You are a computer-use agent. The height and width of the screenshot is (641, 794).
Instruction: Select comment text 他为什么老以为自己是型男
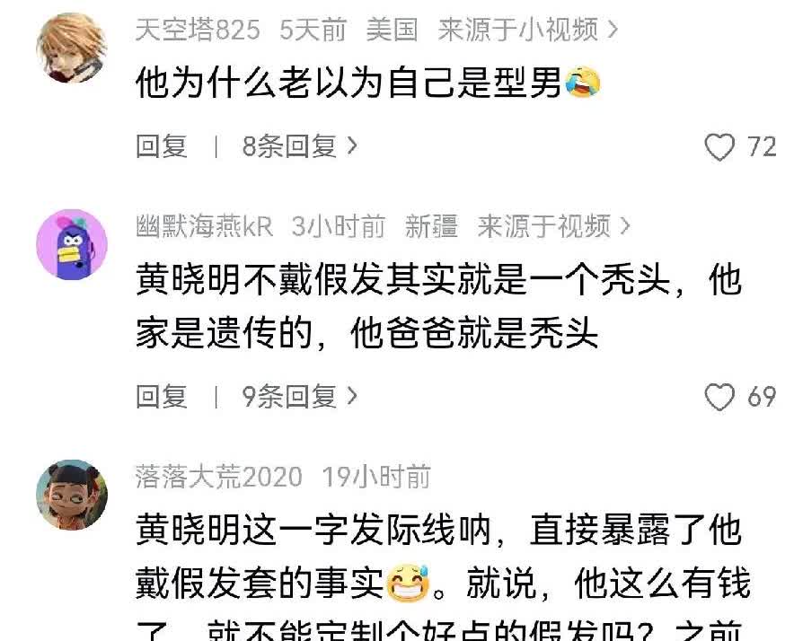pyautogui.click(x=348, y=83)
